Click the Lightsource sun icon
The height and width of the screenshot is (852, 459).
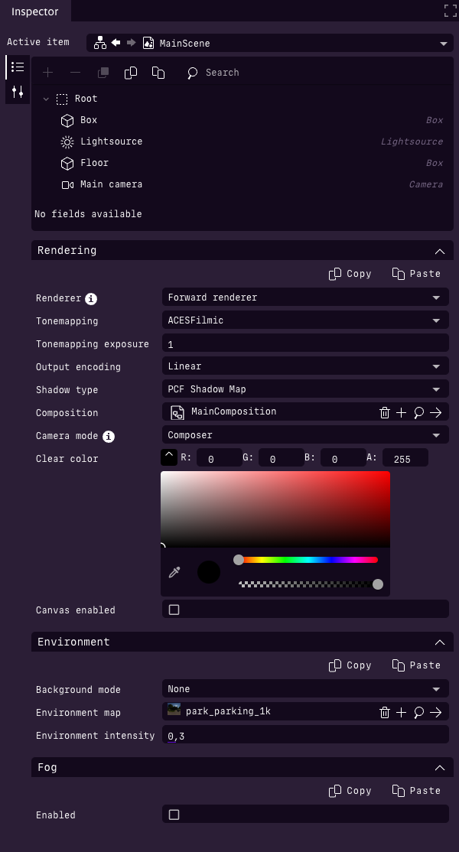(67, 141)
